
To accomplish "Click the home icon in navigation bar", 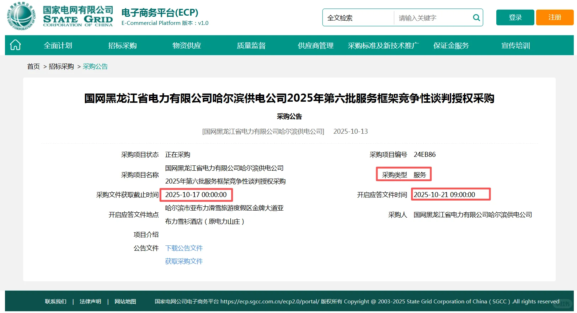I will 15,45.
